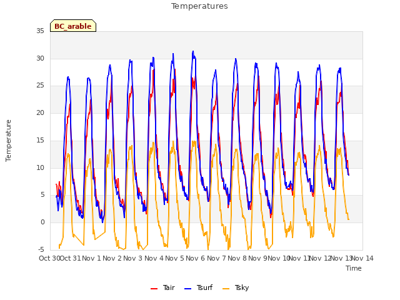Click the Time x-axis title
This screenshot has height=300, width=400.
point(354,268)
